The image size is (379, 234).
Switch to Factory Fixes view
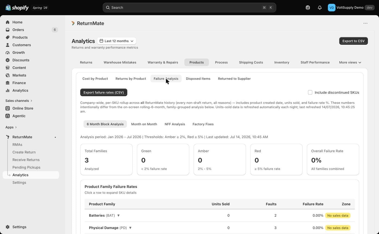(203, 124)
